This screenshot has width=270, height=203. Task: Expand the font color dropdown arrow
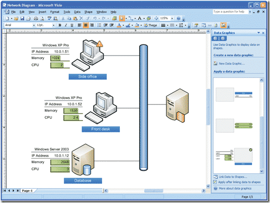click(x=123, y=25)
